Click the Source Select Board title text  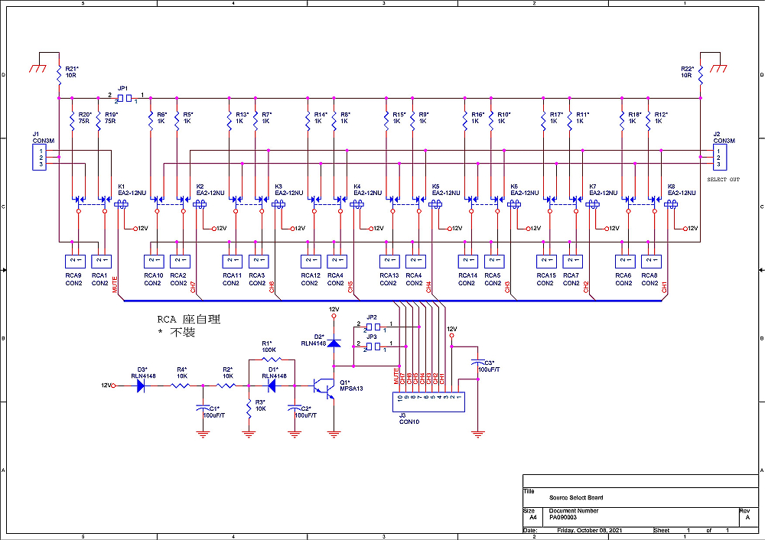pyautogui.click(x=575, y=497)
